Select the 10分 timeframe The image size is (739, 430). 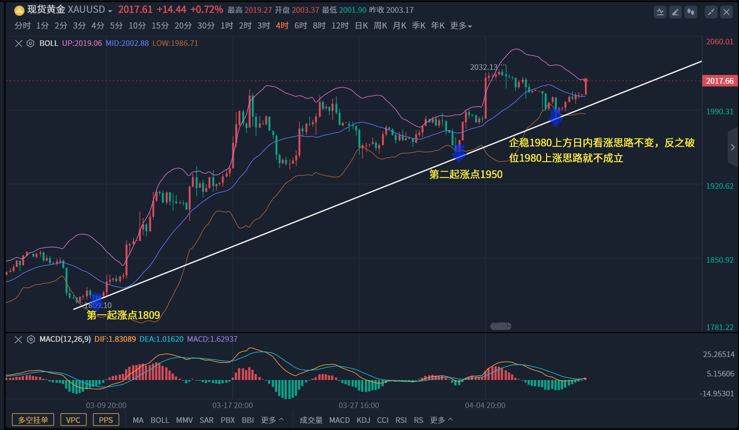[137, 26]
